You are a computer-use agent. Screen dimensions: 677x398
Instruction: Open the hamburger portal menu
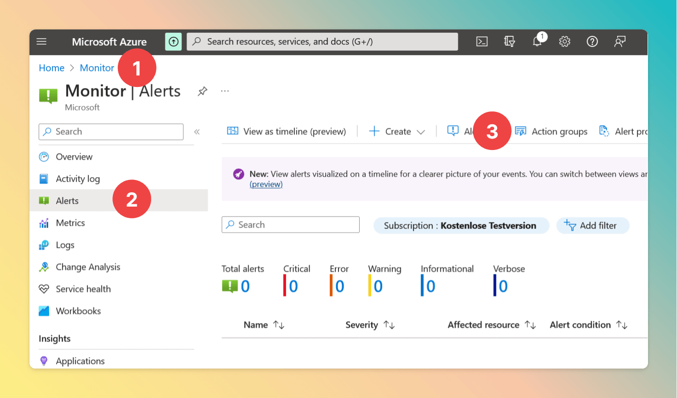(x=41, y=42)
